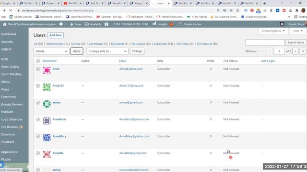Click the Pinterest extension icon
The height and width of the screenshot is (172, 307).
click(252, 11)
